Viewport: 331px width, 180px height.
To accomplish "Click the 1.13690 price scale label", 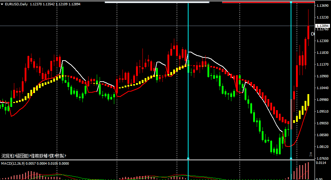I will [322, 6].
